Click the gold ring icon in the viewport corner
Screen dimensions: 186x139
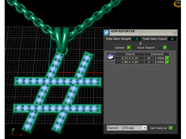click(177, 3)
